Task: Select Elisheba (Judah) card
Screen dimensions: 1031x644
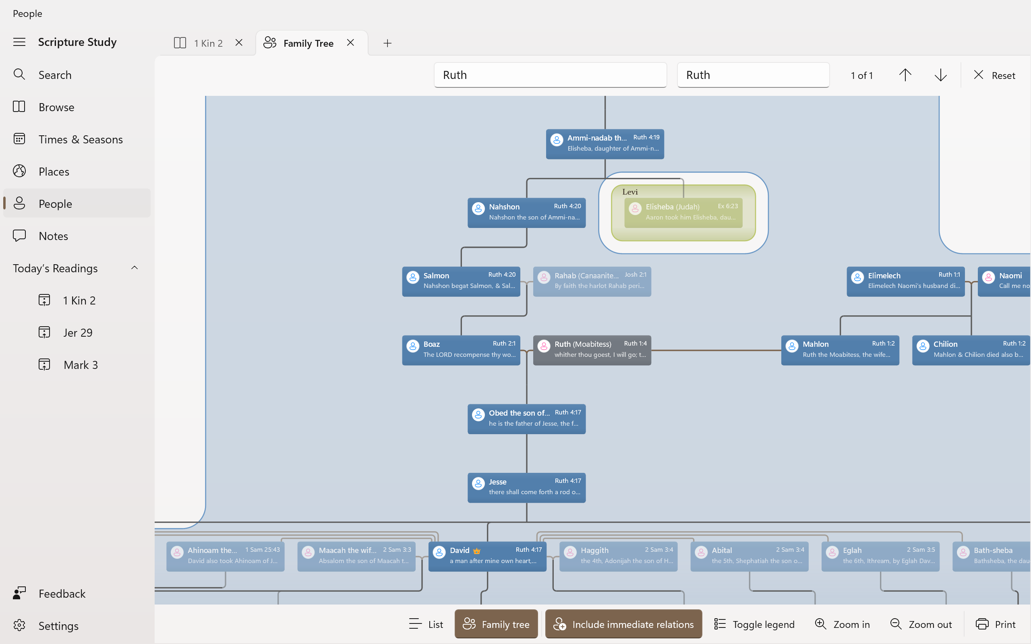Action: pyautogui.click(x=683, y=213)
